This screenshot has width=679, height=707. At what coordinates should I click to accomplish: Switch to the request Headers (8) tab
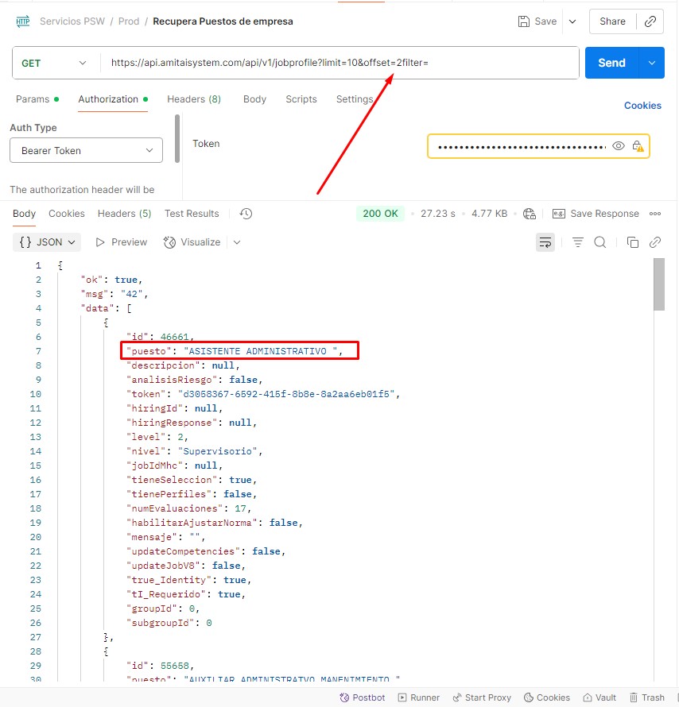coord(194,99)
